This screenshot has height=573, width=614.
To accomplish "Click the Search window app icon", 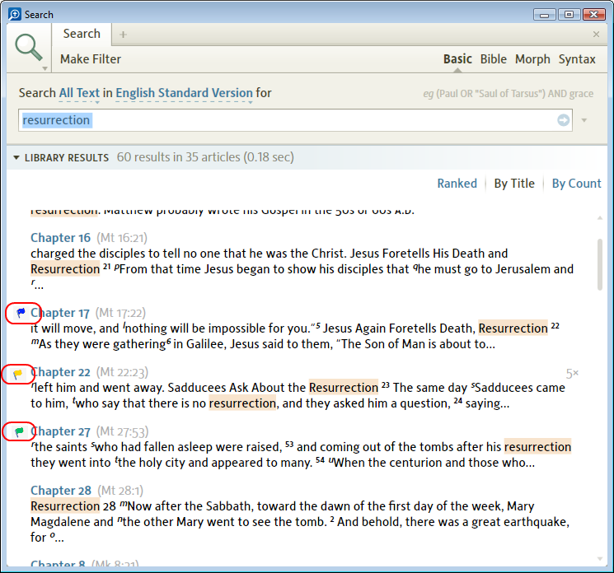I will pos(15,15).
